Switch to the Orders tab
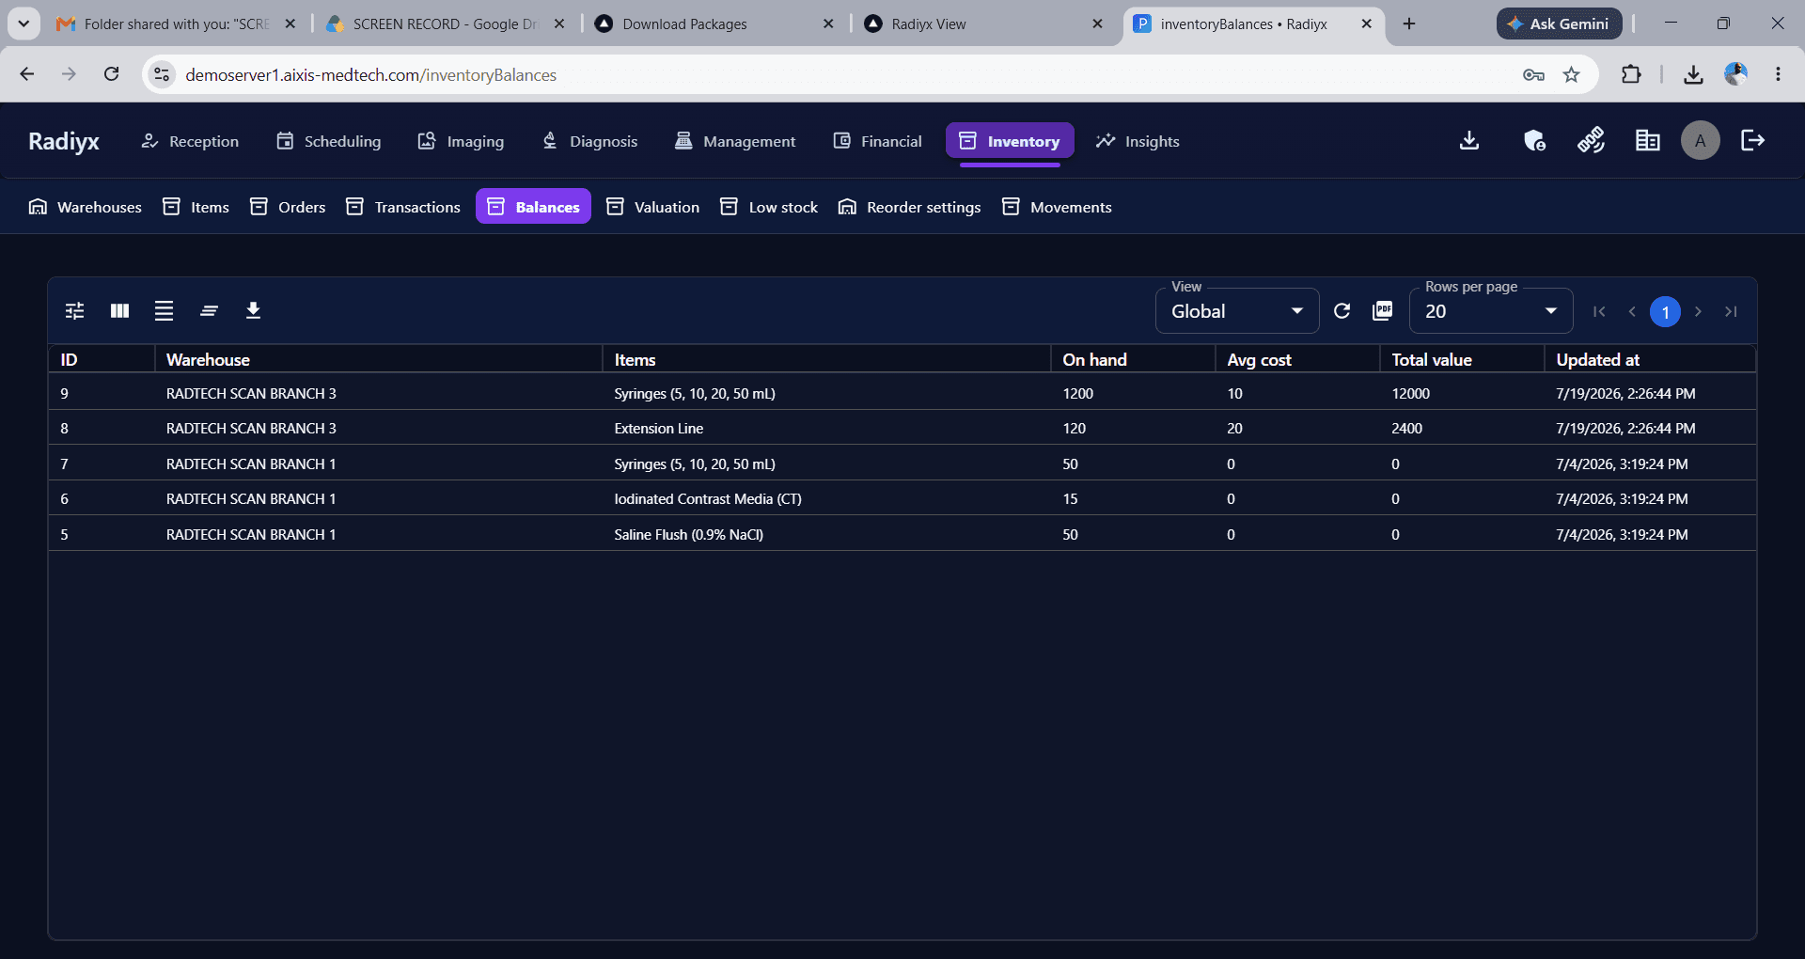This screenshot has height=959, width=1805. click(288, 207)
